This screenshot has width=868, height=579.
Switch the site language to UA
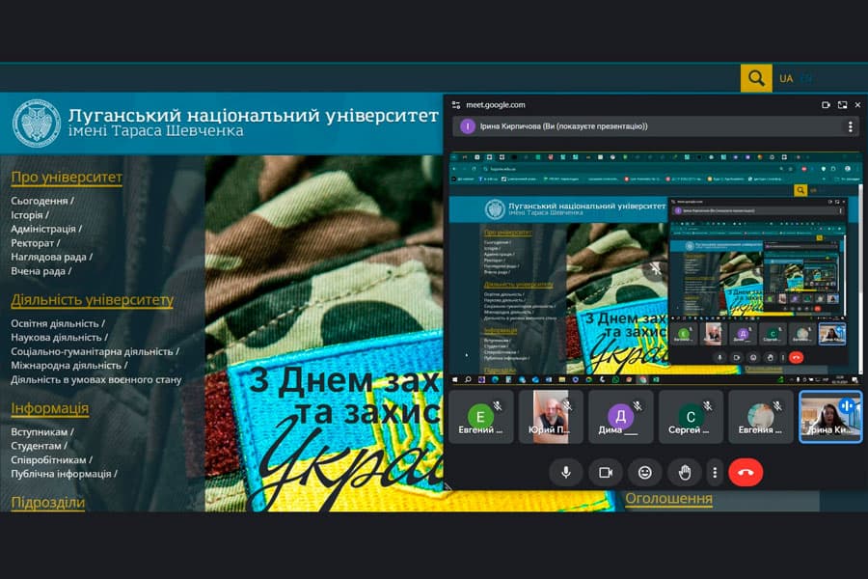coord(786,78)
